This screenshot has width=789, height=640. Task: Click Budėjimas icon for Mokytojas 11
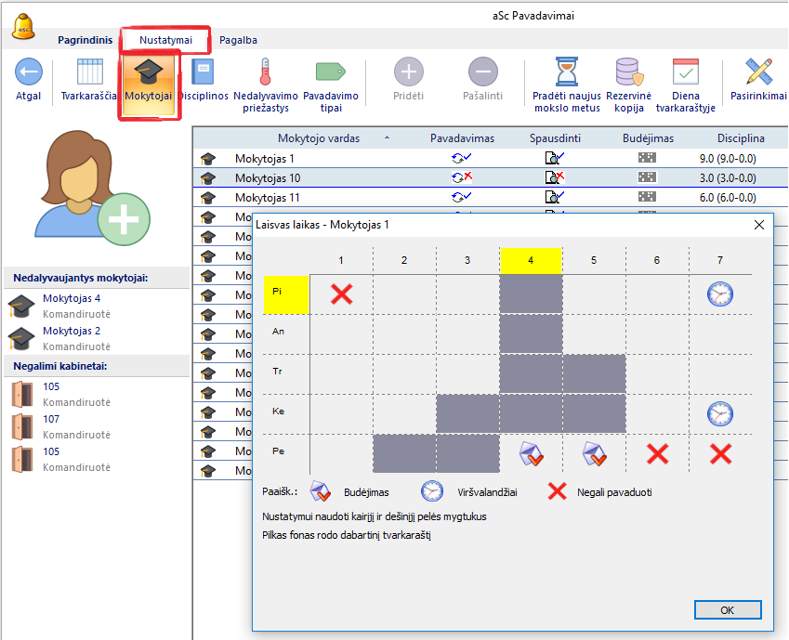pyautogui.click(x=647, y=196)
